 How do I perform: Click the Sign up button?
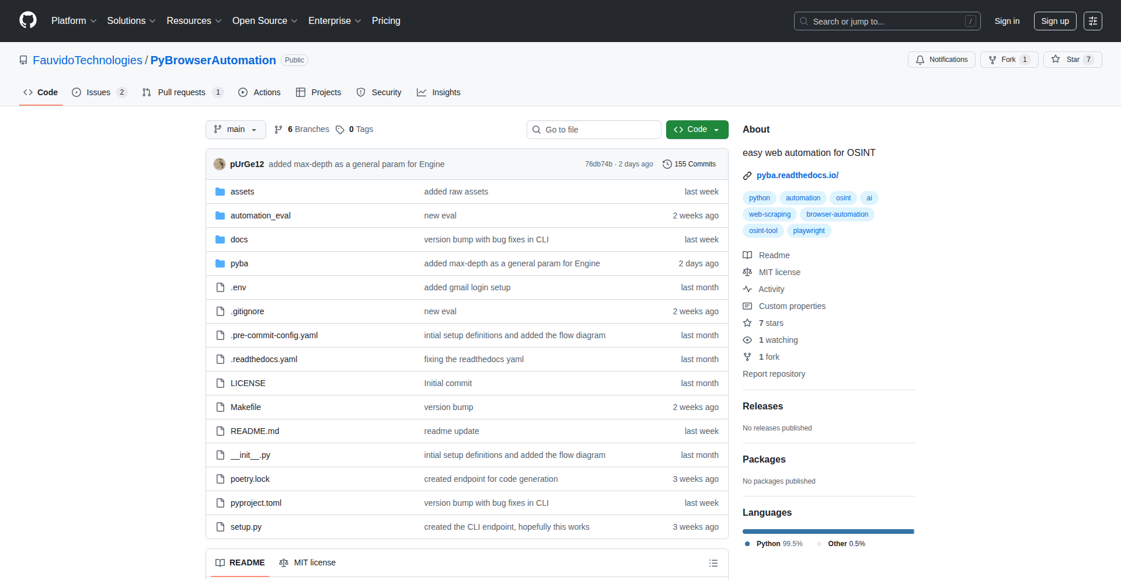1054,20
